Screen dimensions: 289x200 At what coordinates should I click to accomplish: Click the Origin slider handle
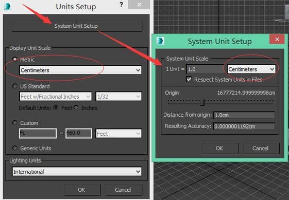tap(203, 102)
